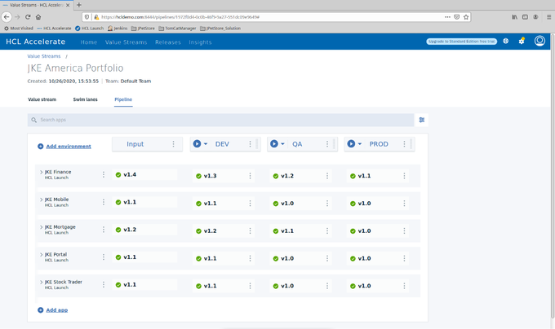Viewport: 555px width, 329px height.
Task: Expand the JKE Finance app row
Action: click(41, 173)
